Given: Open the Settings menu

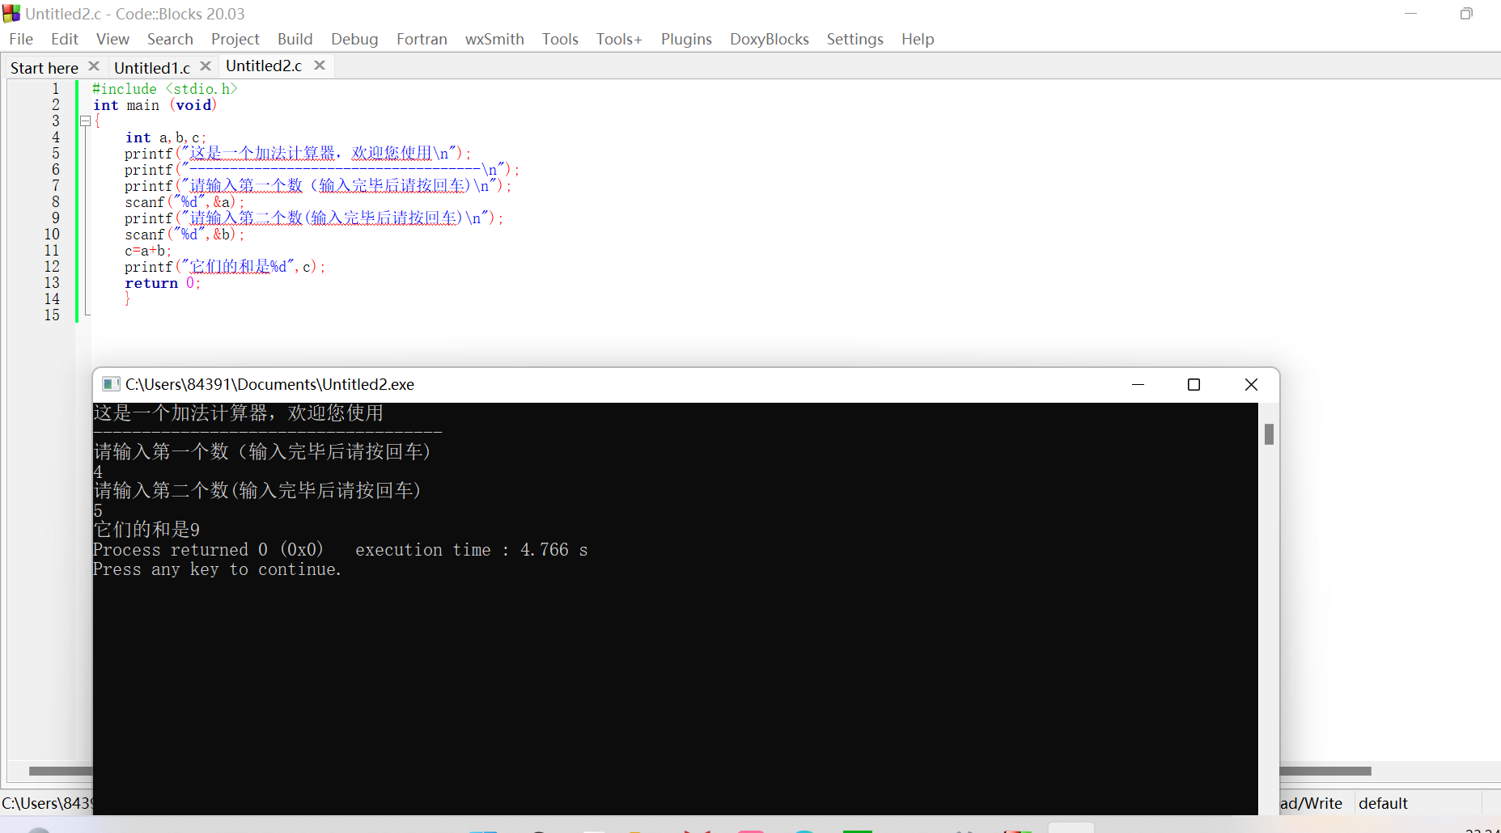Looking at the screenshot, I should tap(854, 39).
